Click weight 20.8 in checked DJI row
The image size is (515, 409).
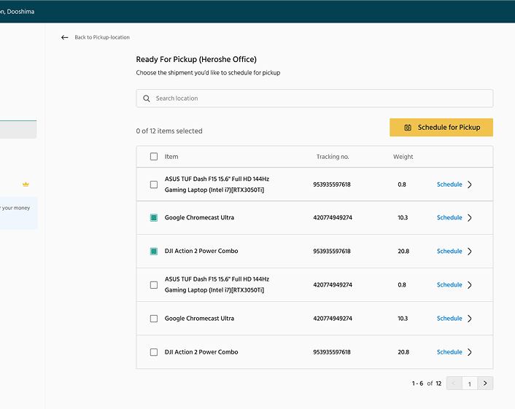pyautogui.click(x=403, y=251)
